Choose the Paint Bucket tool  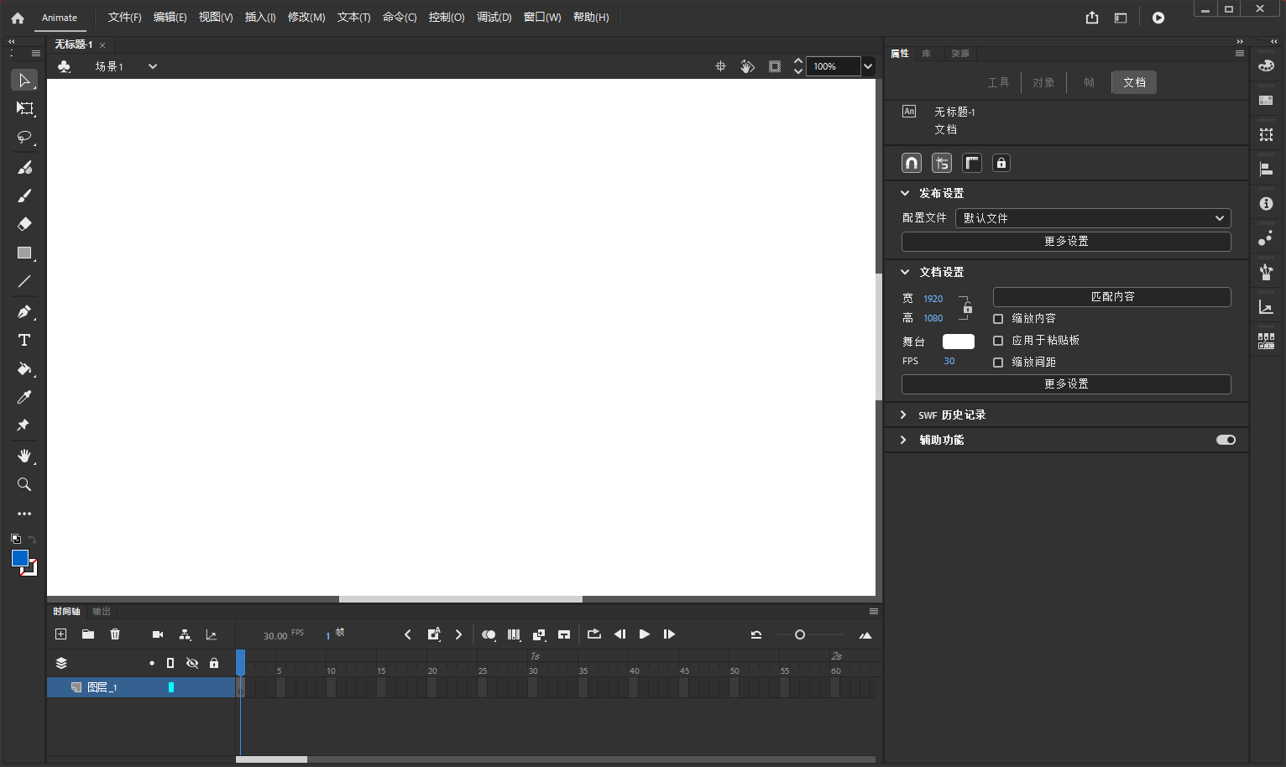tap(24, 369)
